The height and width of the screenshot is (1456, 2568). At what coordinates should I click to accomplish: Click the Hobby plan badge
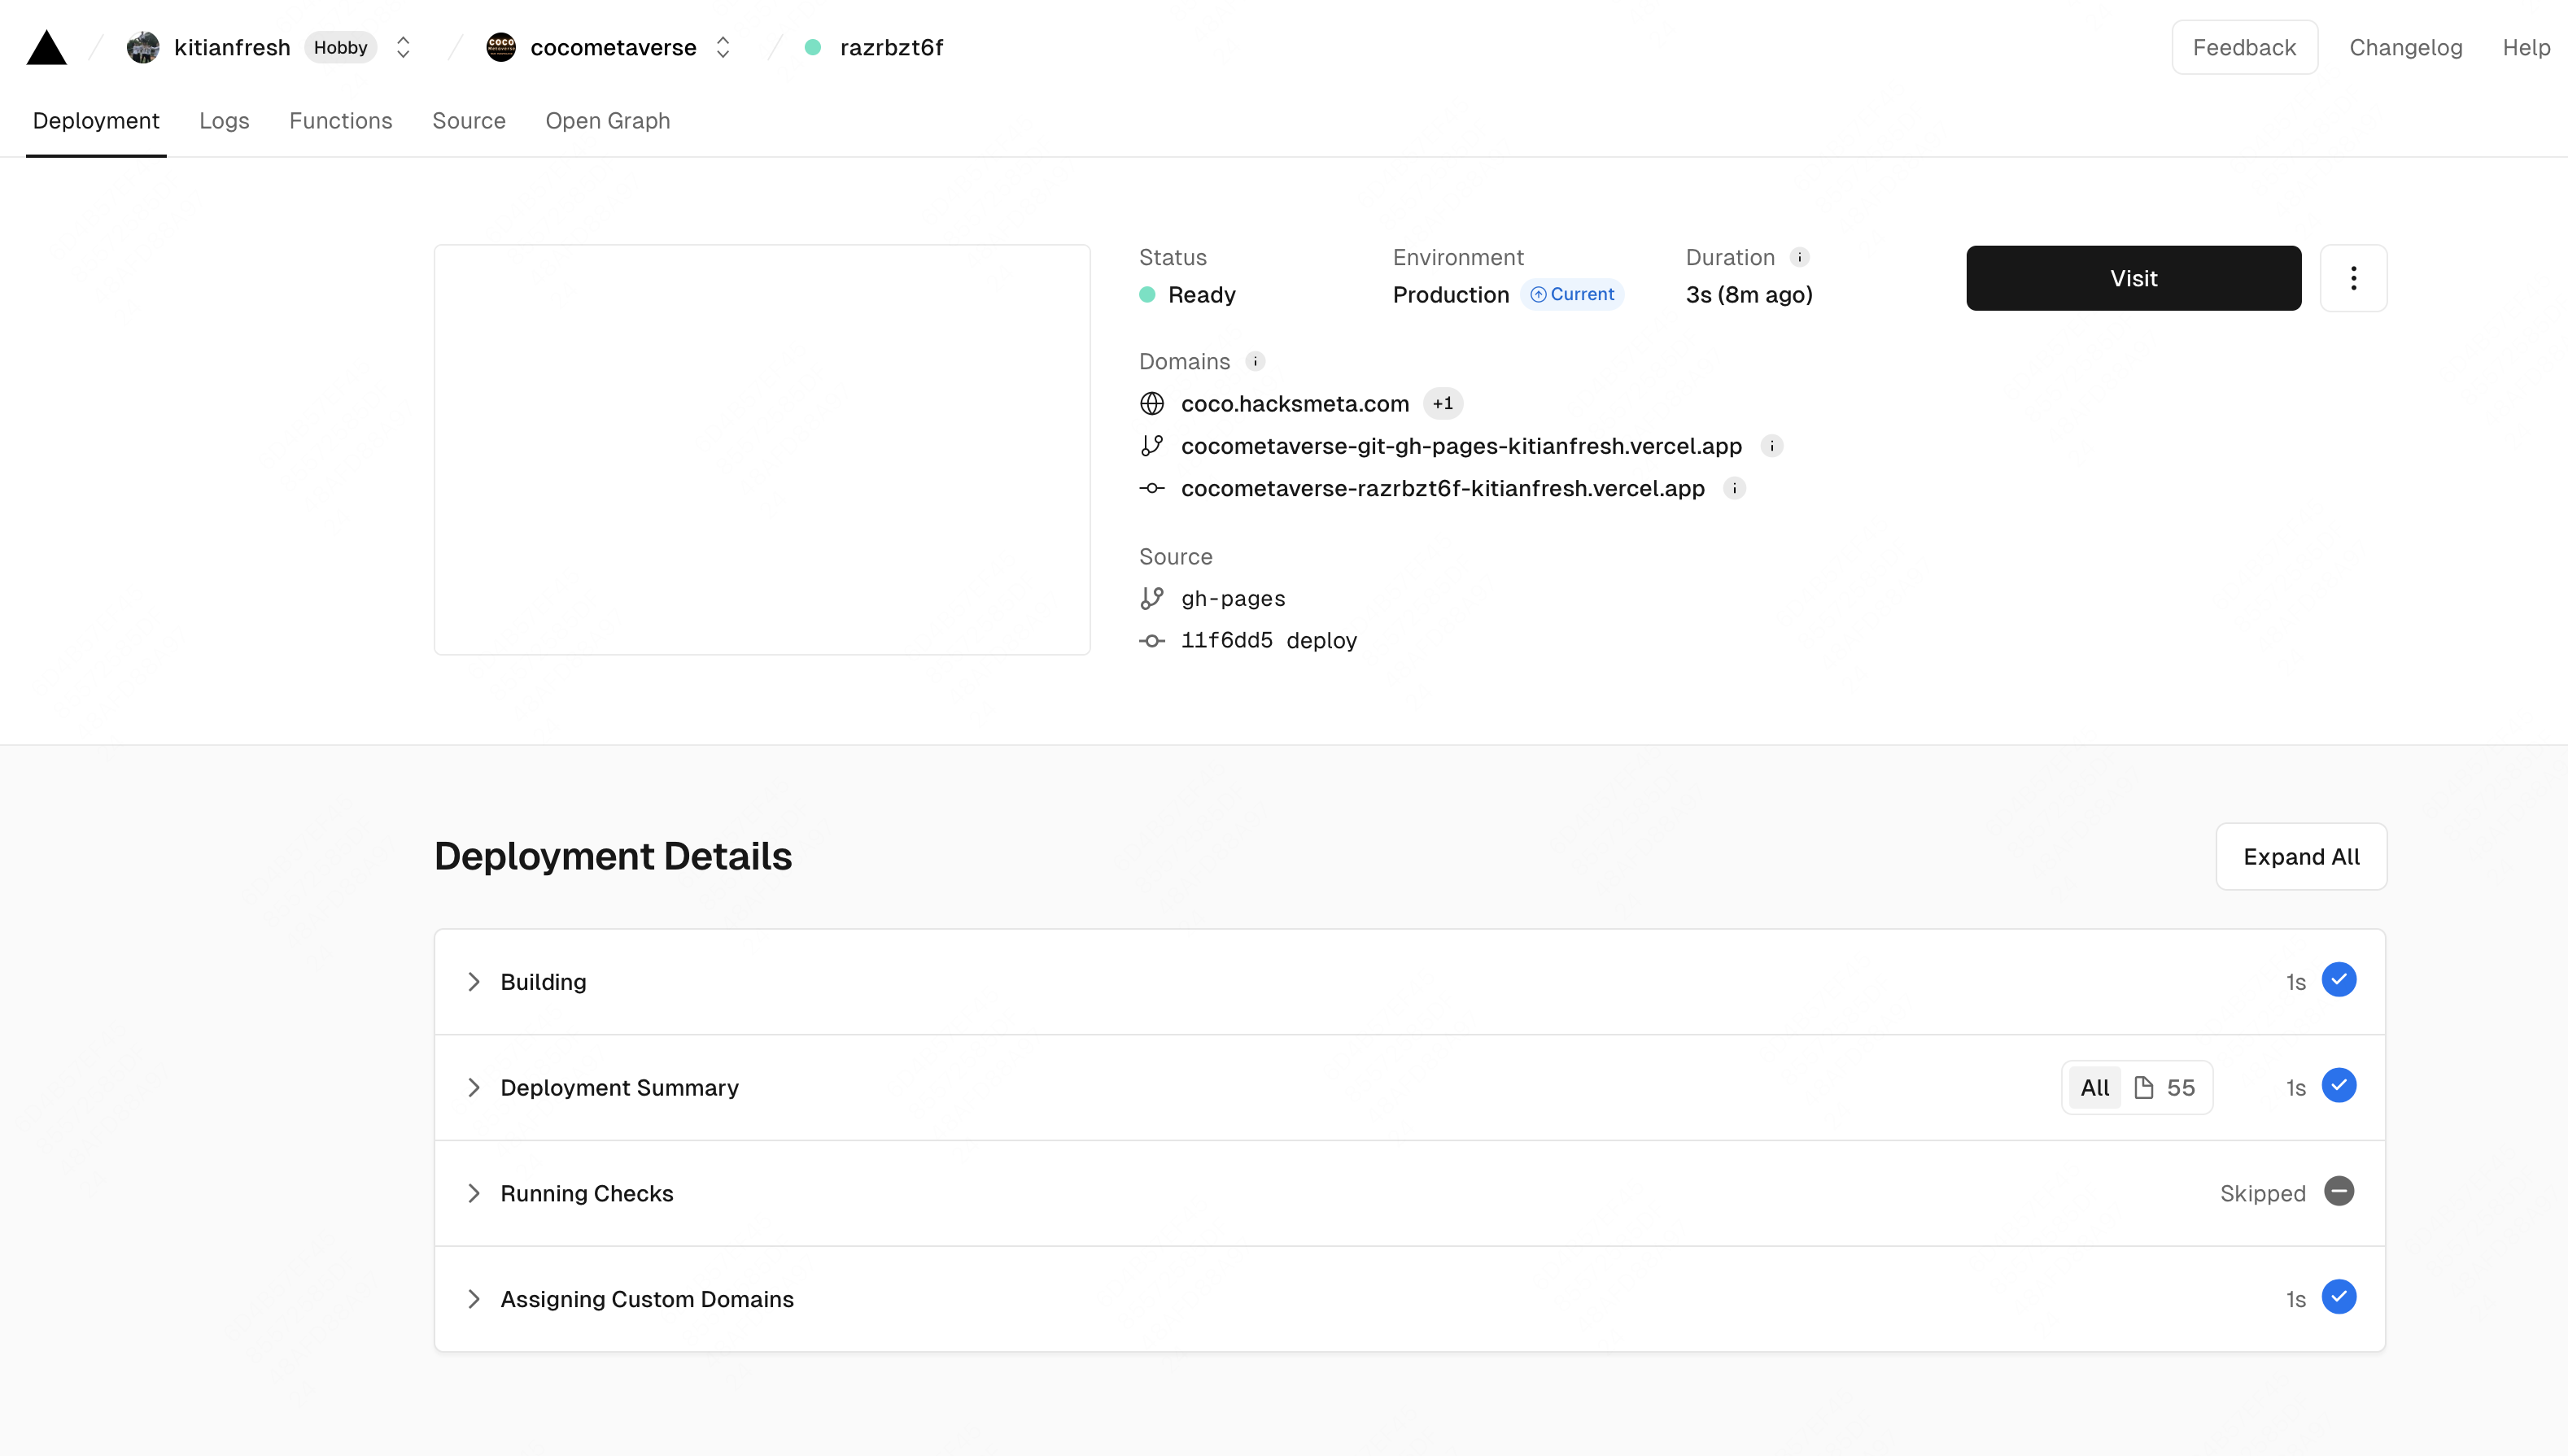point(340,47)
